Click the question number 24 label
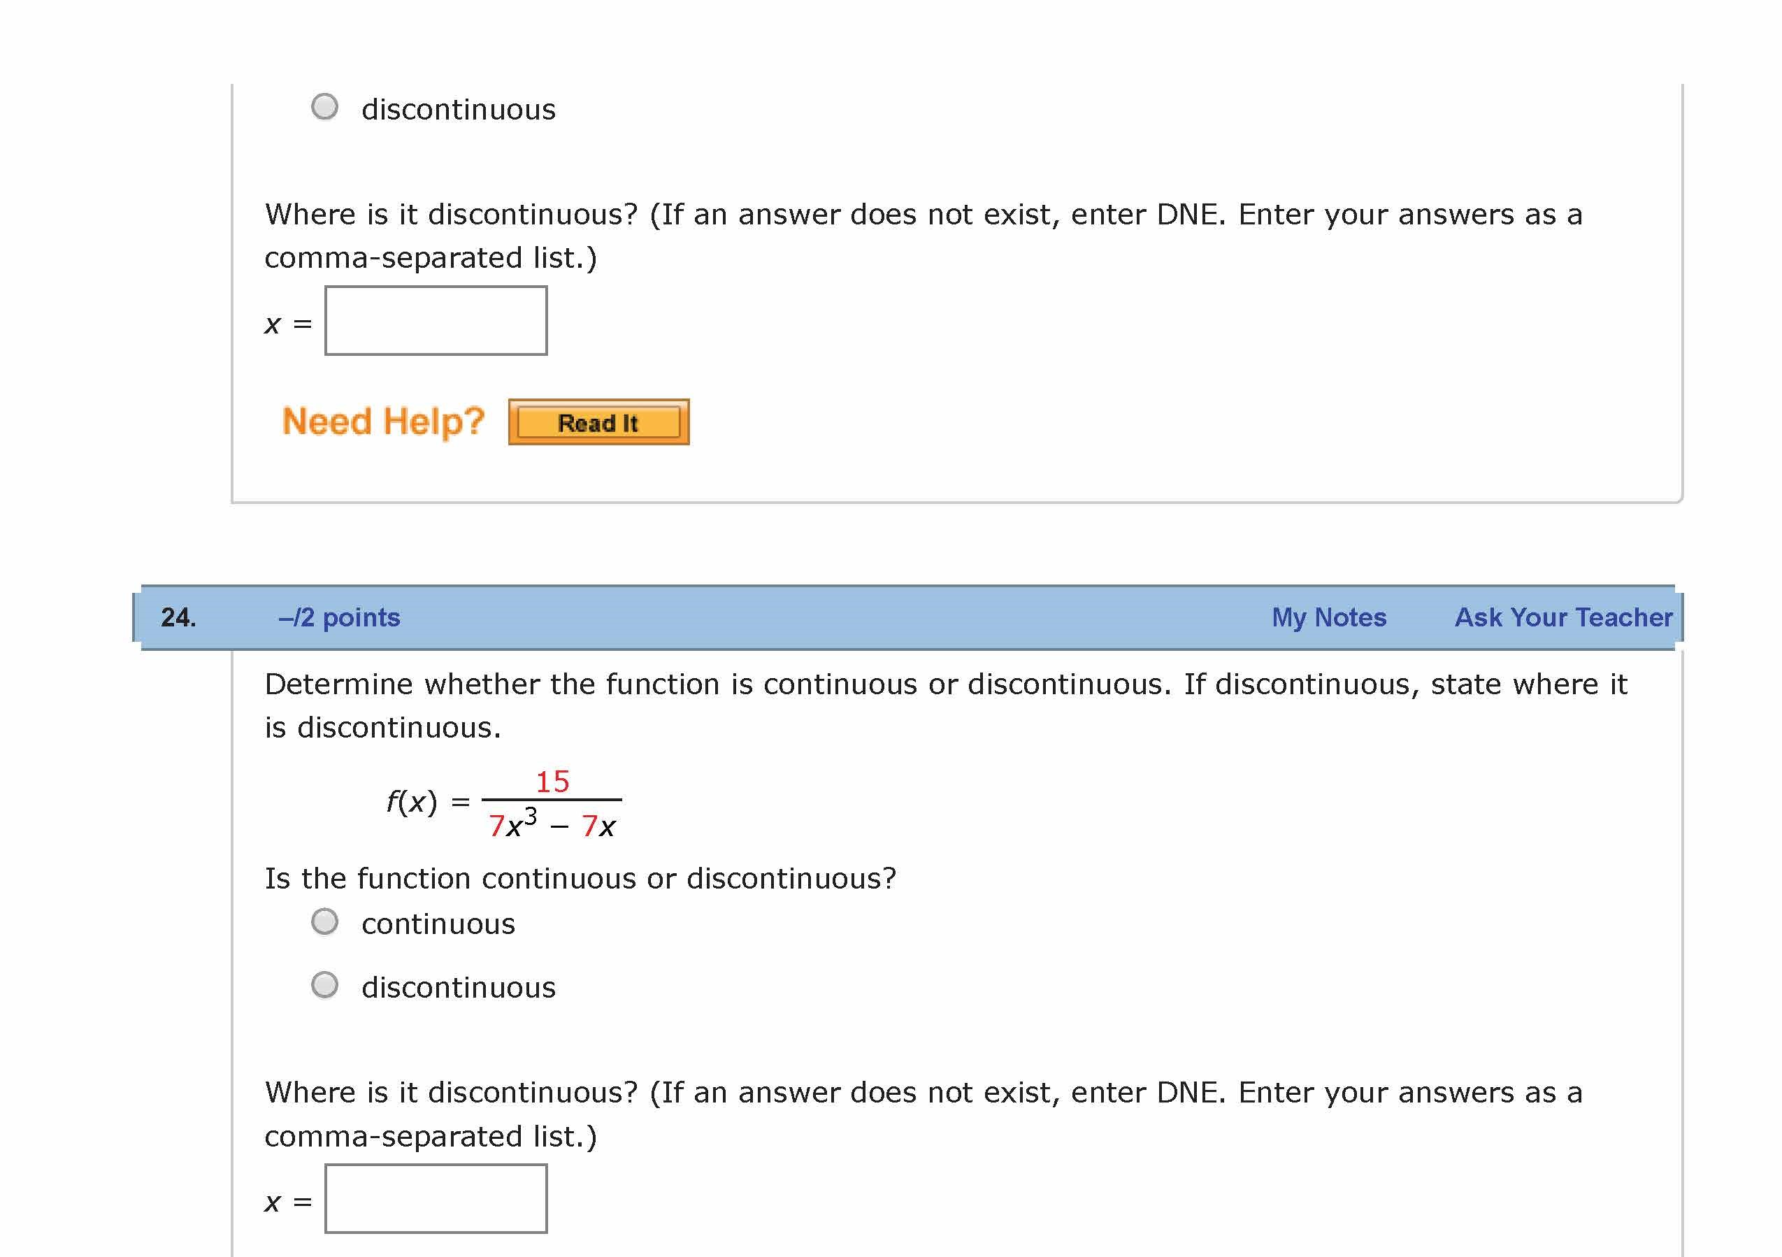Screen dimensions: 1782x1257 tap(178, 617)
